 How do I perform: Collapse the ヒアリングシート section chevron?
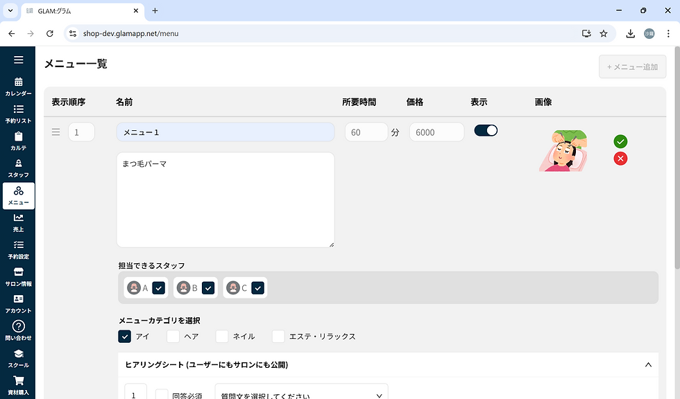(648, 364)
